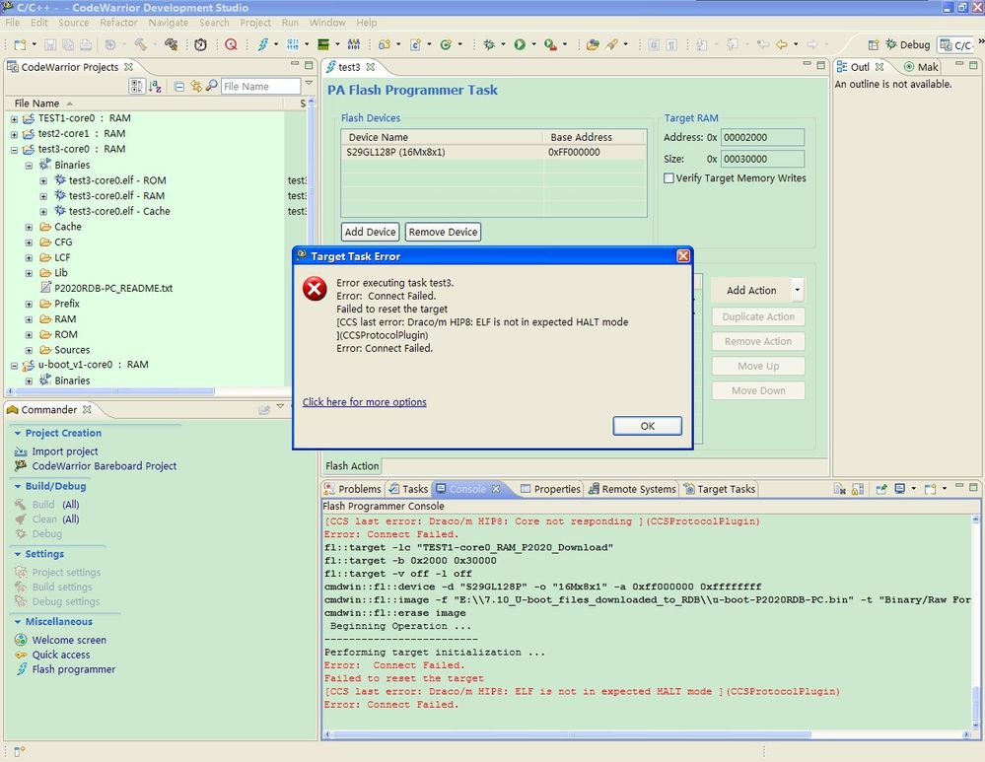Viewport: 985px width, 762px height.
Task: Expand the TEST1-core0 : RAM project
Action: point(14,118)
